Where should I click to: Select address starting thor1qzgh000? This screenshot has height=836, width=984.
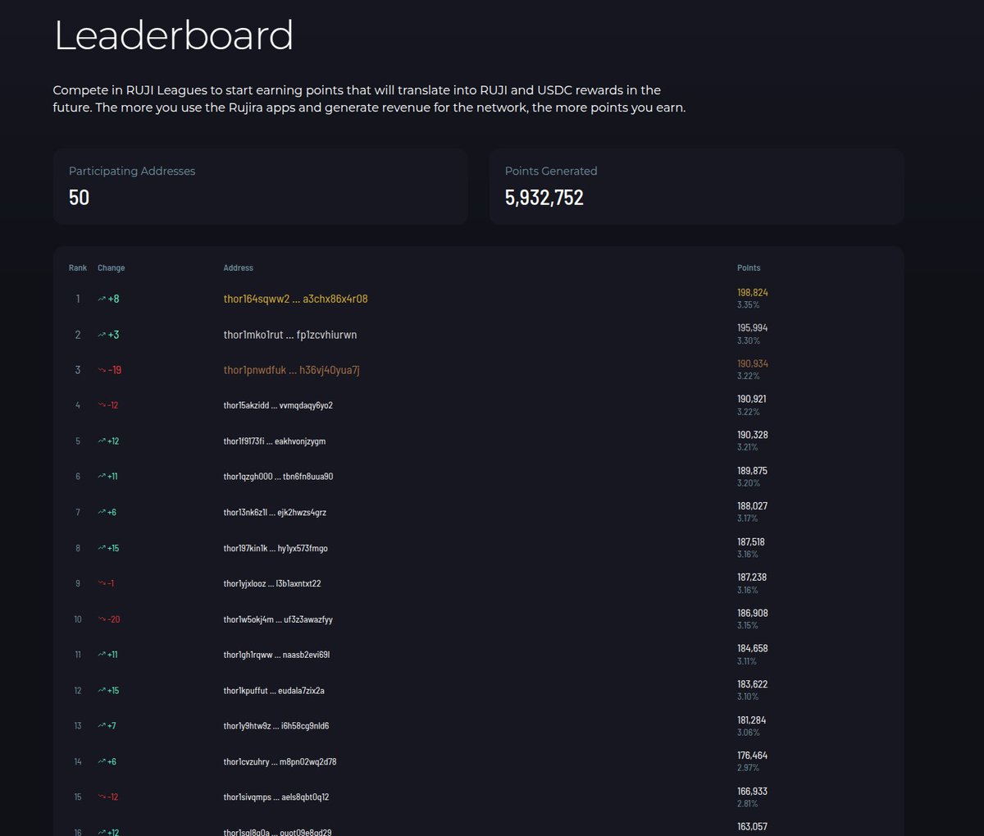(x=278, y=477)
